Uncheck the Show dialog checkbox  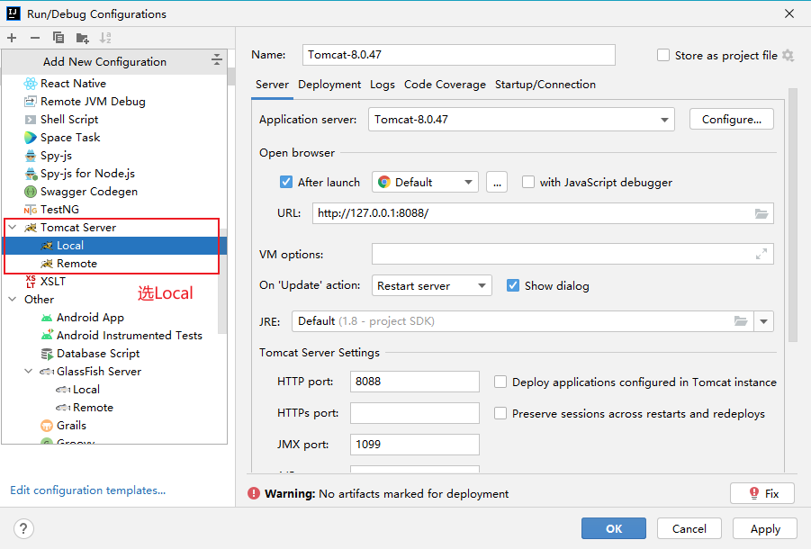512,285
